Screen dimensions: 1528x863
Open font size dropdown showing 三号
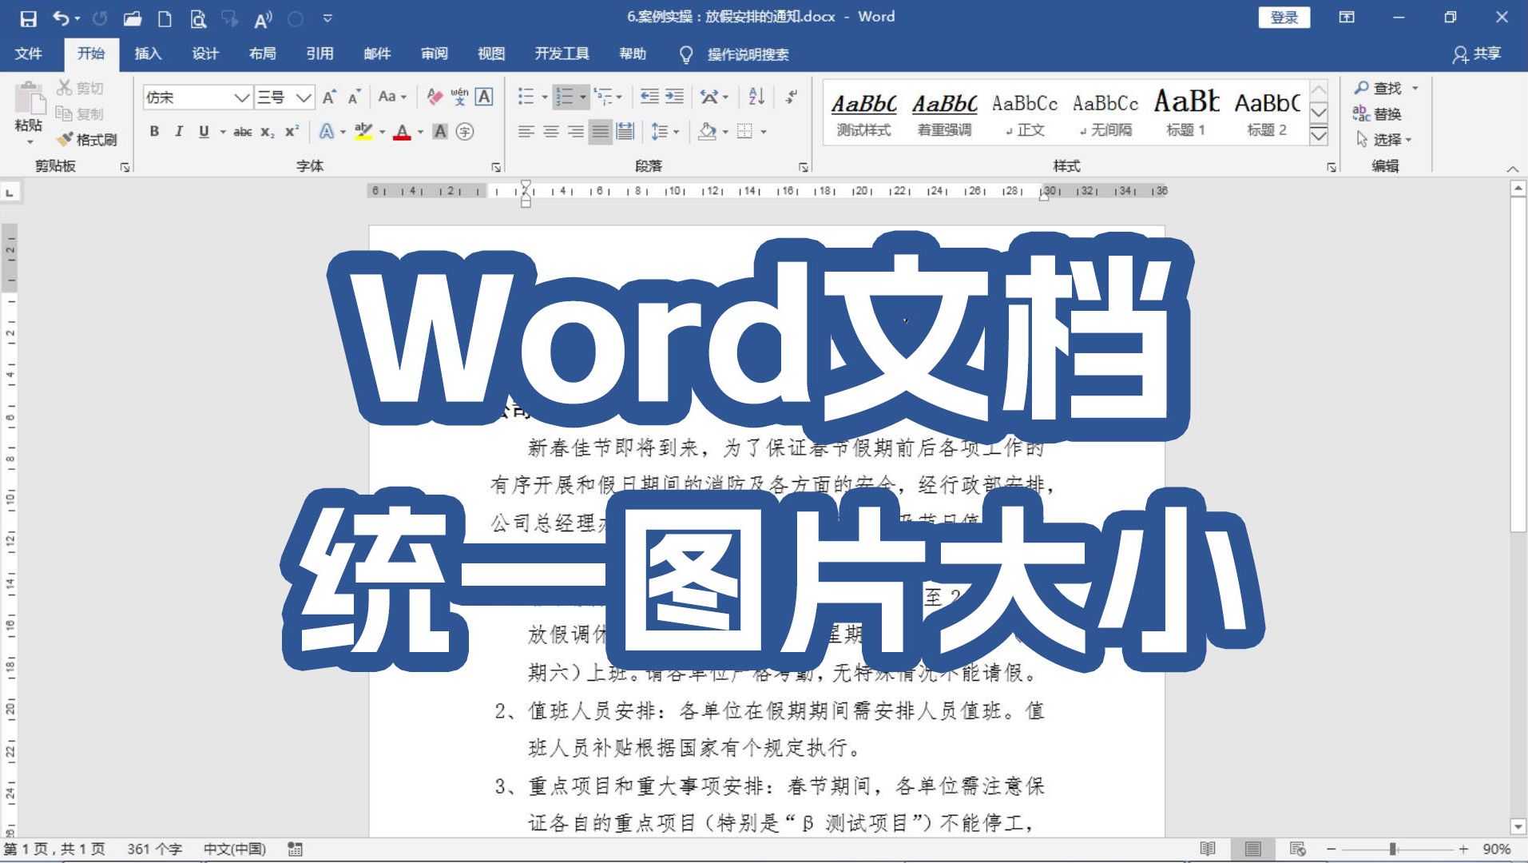[304, 97]
